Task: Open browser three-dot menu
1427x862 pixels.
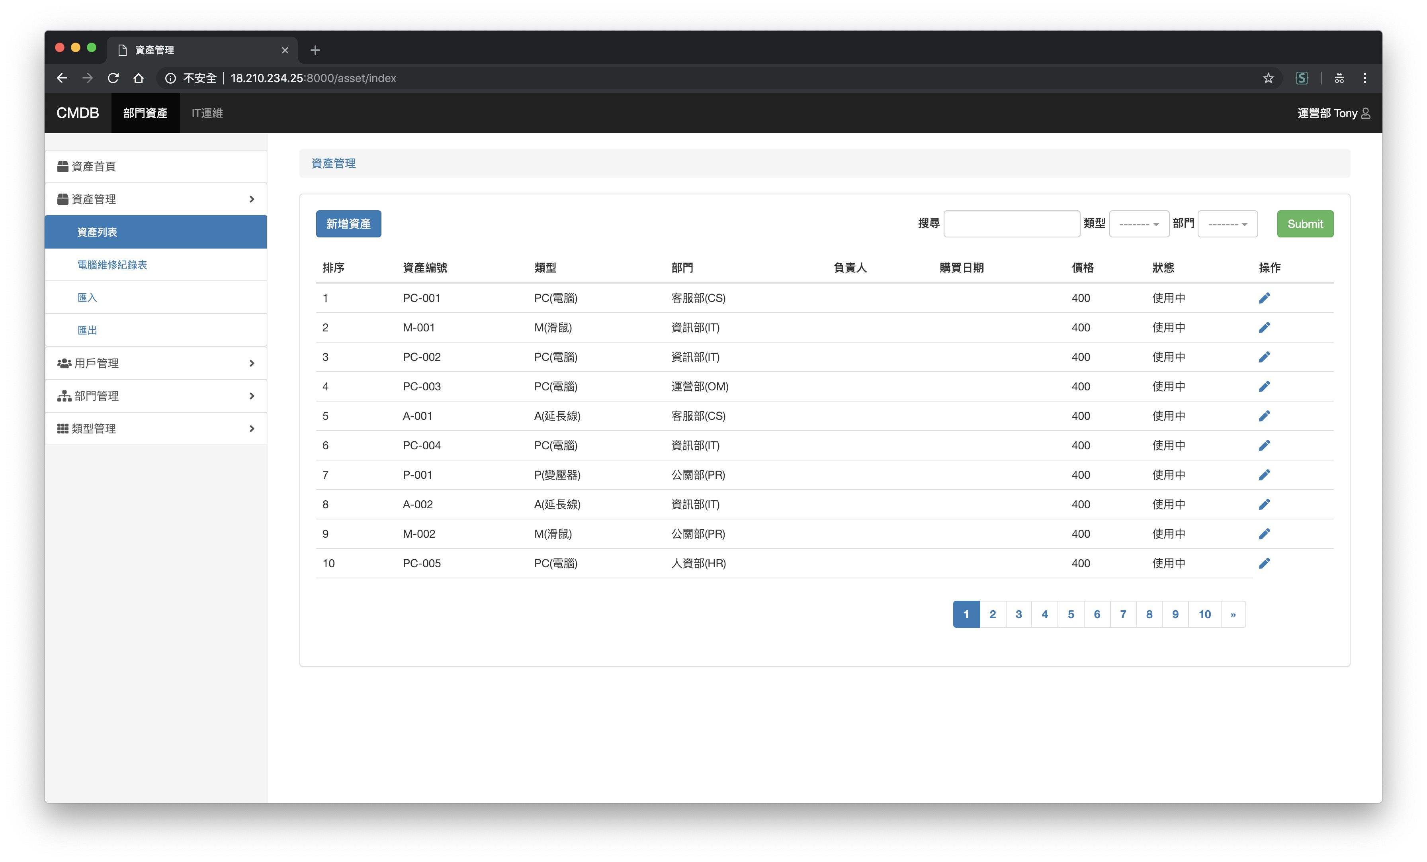Action: click(1364, 78)
